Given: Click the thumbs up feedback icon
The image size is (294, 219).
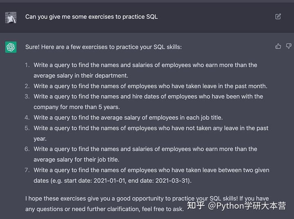Looking at the screenshot, I should pos(278,46).
